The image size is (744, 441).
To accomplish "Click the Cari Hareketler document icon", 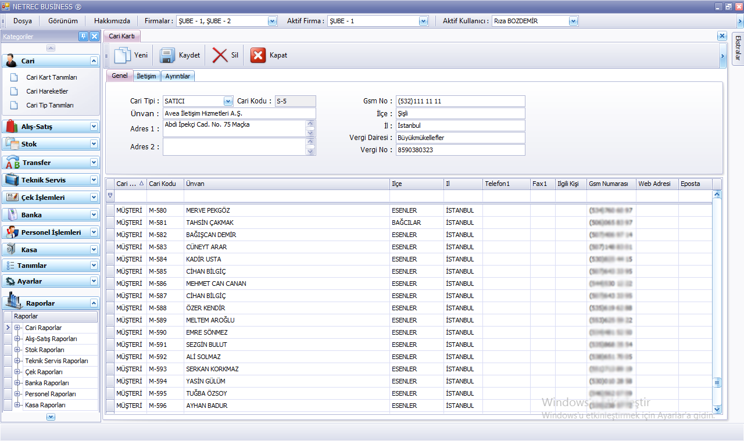I will tap(14, 91).
